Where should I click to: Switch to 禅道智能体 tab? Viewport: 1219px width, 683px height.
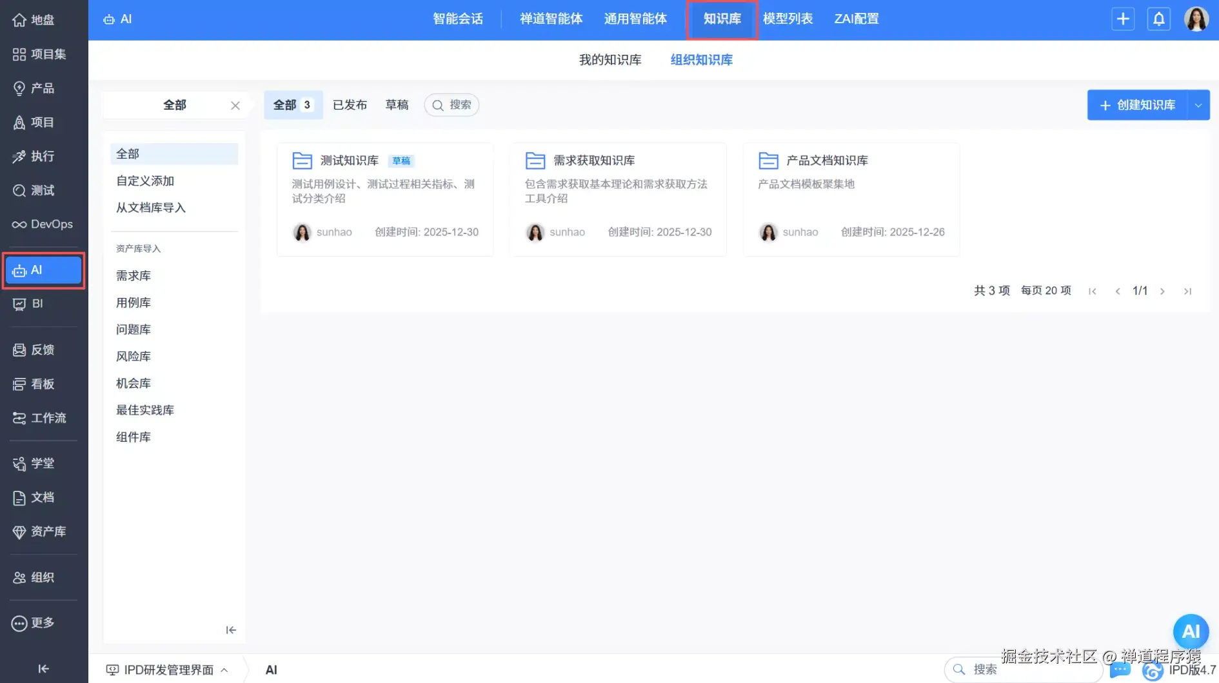[551, 19]
